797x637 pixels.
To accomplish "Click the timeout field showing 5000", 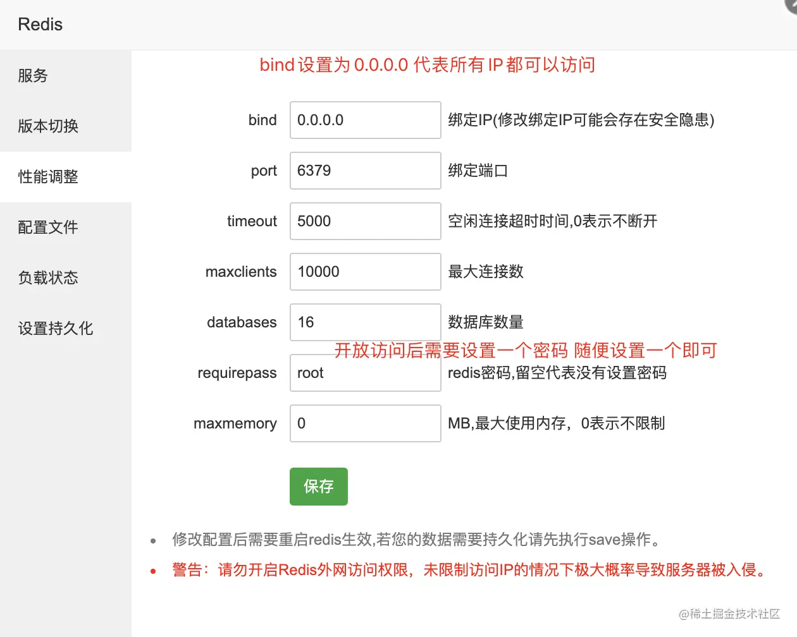I will tap(366, 221).
